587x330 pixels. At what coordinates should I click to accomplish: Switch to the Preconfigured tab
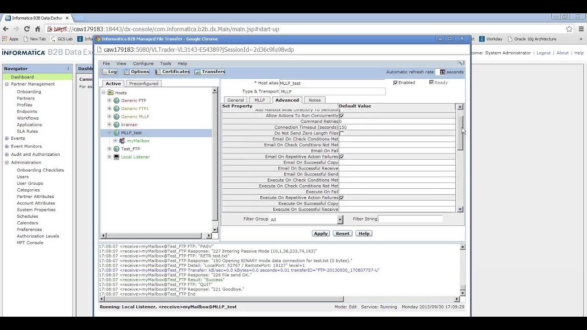(x=144, y=84)
